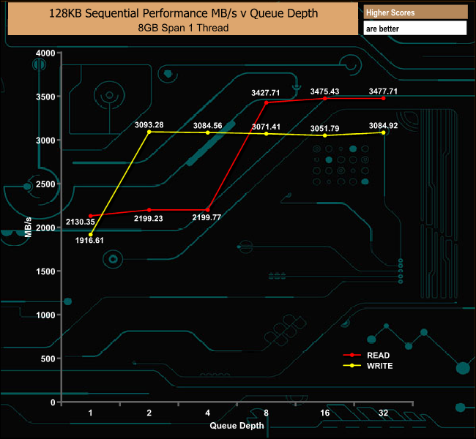Image resolution: width=476 pixels, height=439 pixels.
Task: Click the 'MB/s' y-axis title
Action: click(28, 227)
